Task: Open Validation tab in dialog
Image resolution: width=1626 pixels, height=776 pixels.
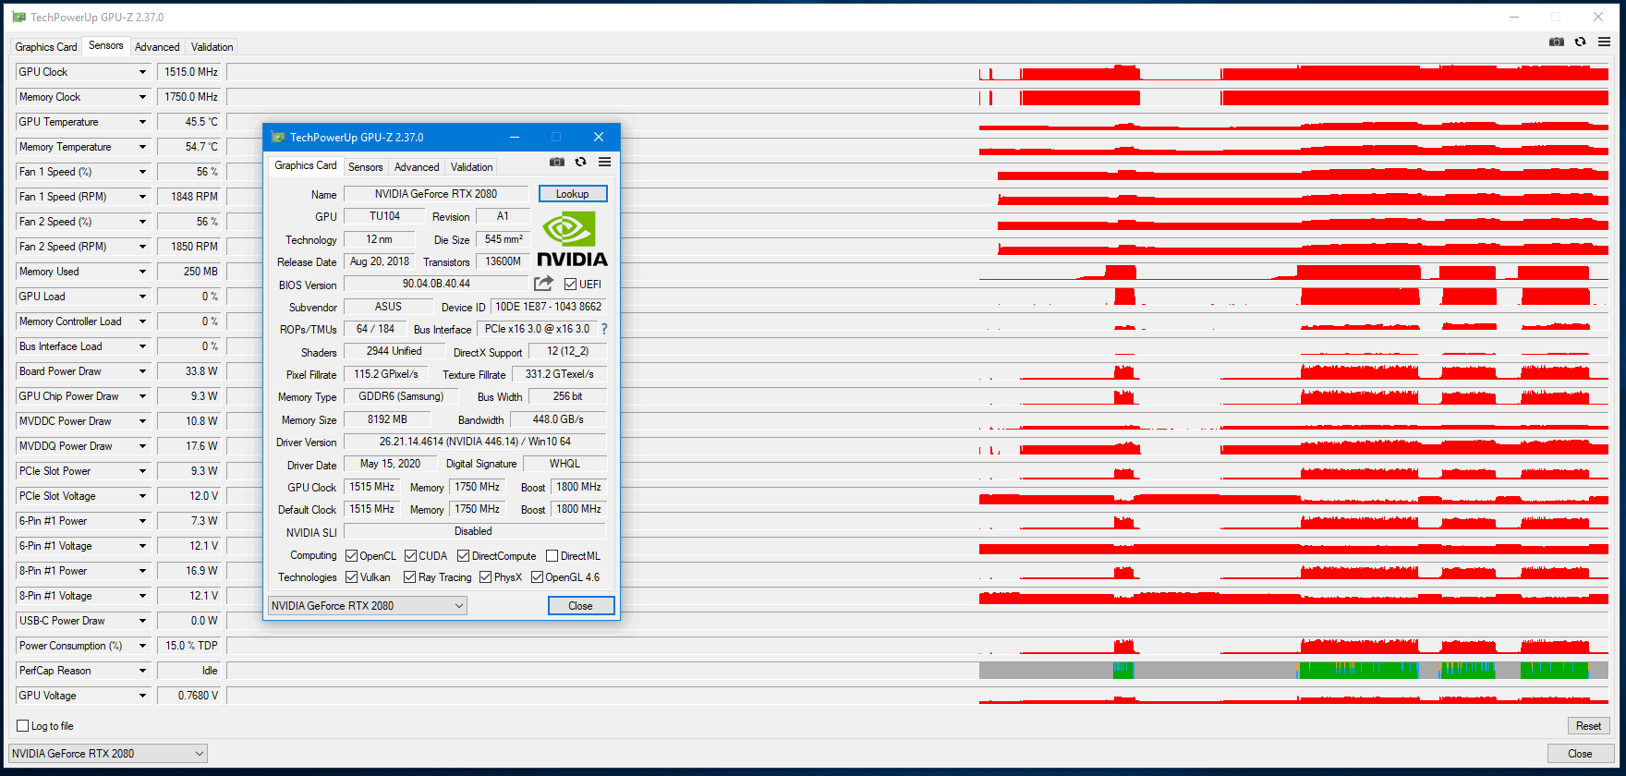Action: (472, 167)
